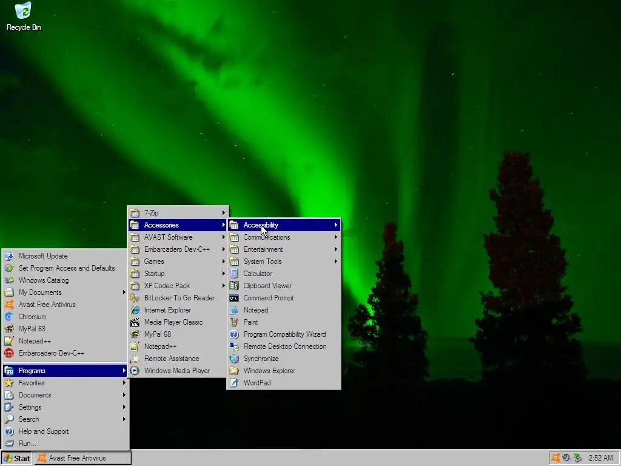Screen dimensions: 621x466
Task: Click the Command Prompt icon
Action: (x=234, y=298)
